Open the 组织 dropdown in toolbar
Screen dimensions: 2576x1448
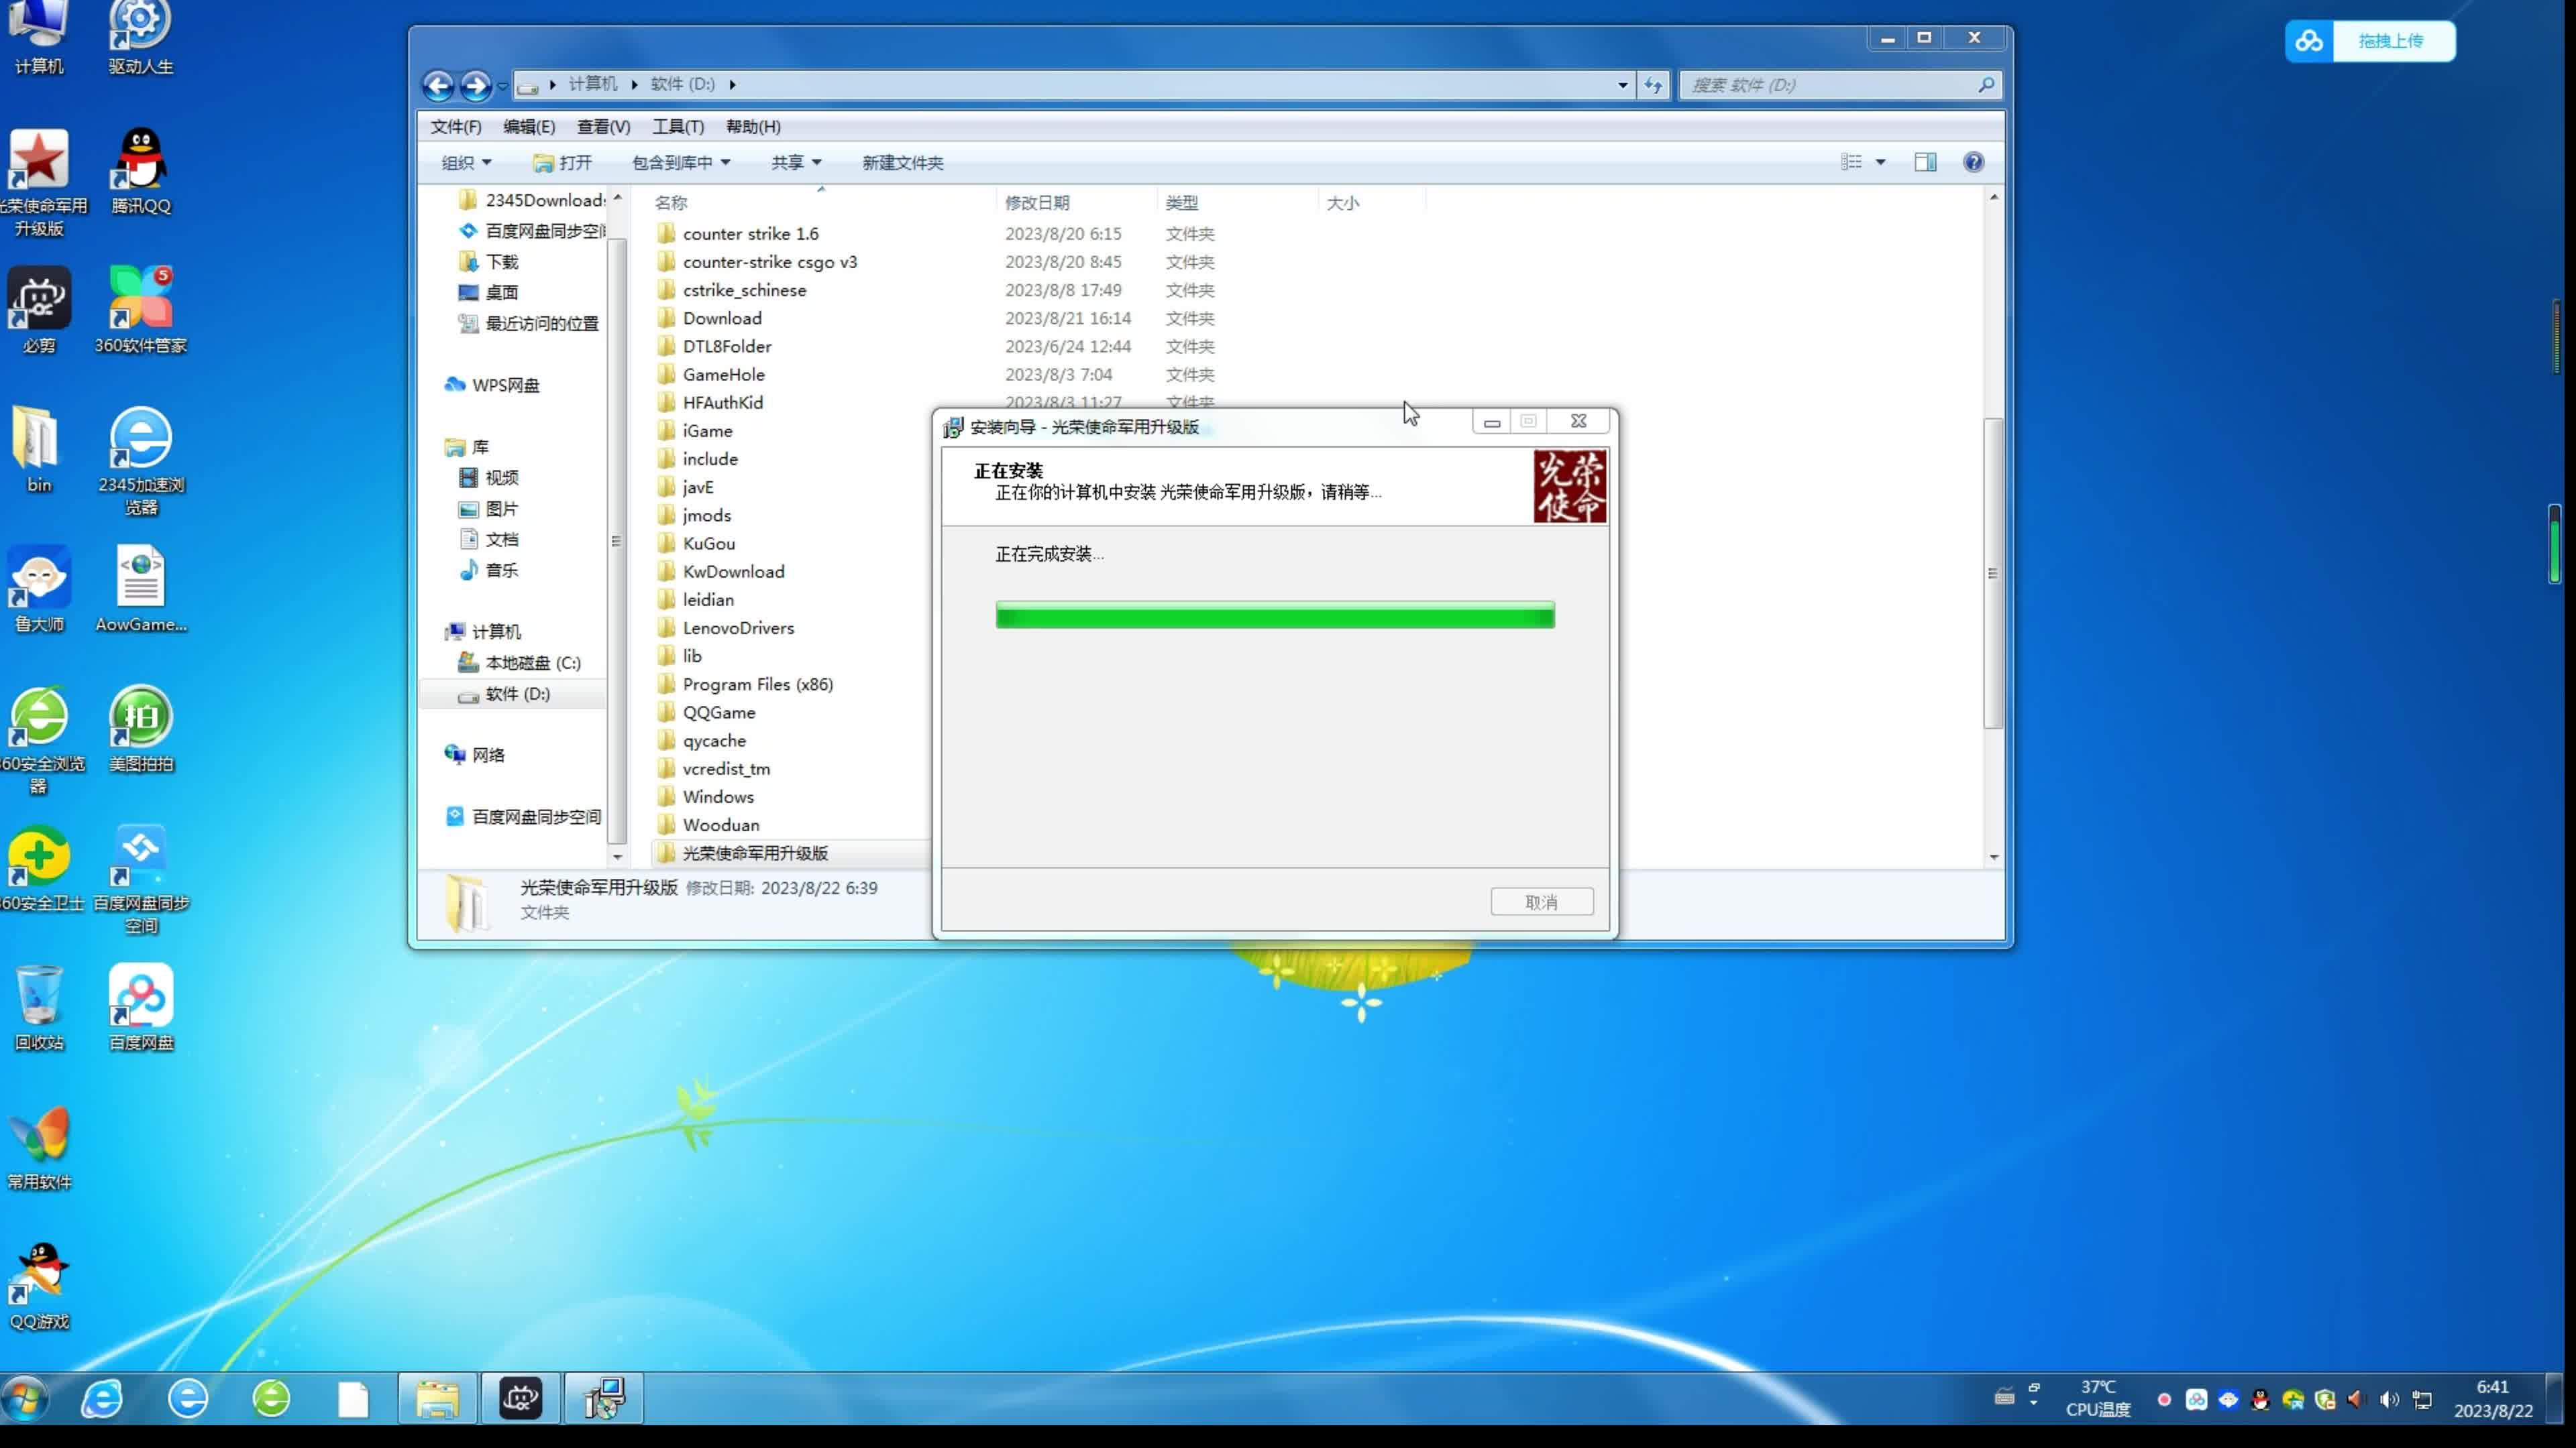tap(466, 162)
